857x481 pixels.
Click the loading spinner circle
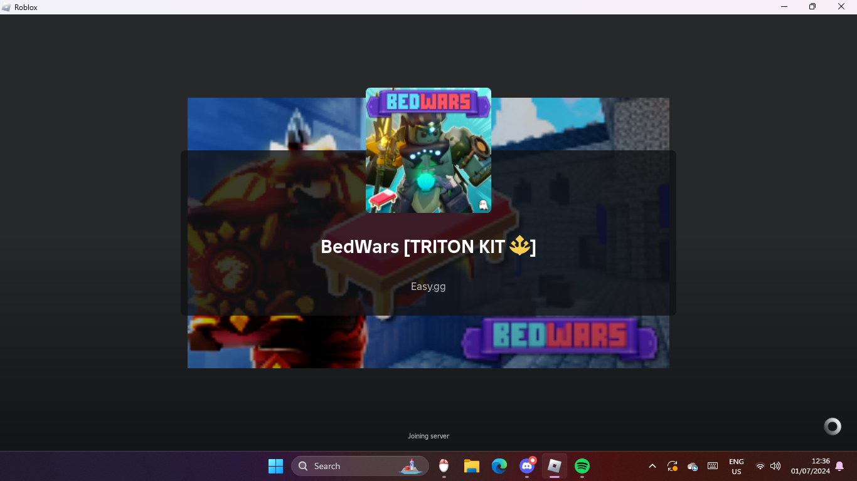(x=833, y=427)
